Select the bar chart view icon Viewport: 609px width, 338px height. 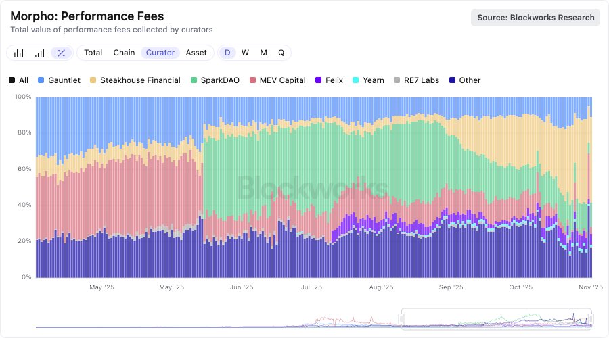click(x=19, y=53)
